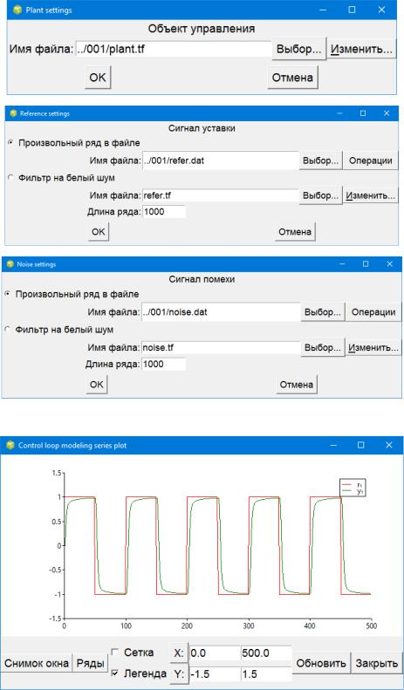Click Снимок окна to snapshot the plot

tap(36, 663)
